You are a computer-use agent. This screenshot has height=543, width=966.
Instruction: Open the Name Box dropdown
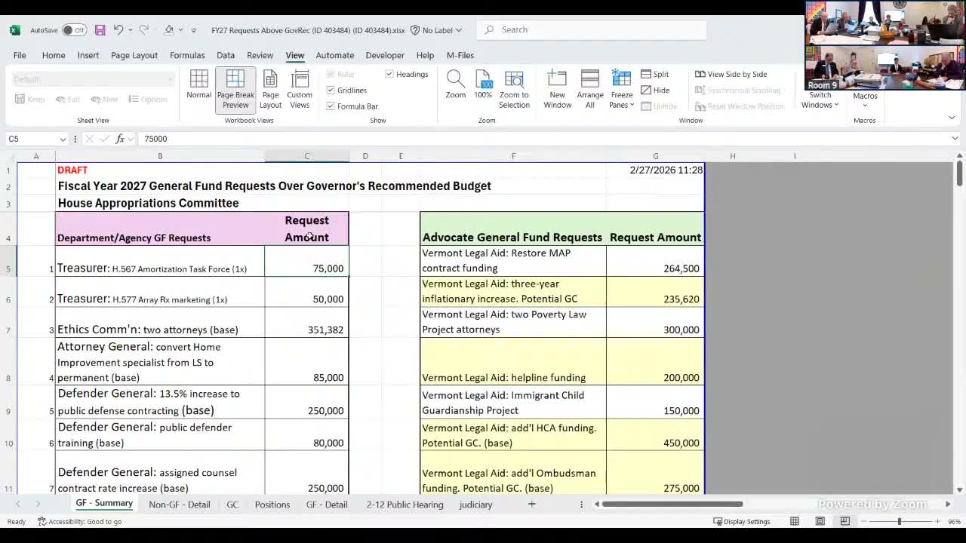61,139
